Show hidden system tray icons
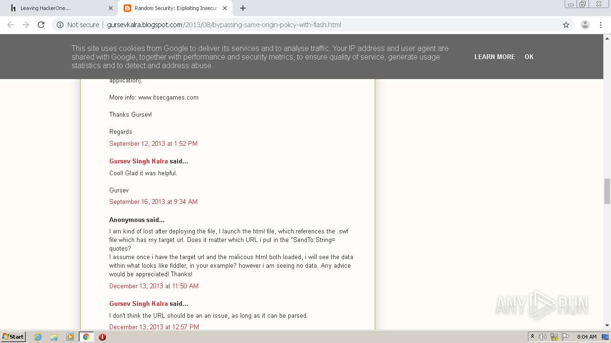 [x=532, y=337]
